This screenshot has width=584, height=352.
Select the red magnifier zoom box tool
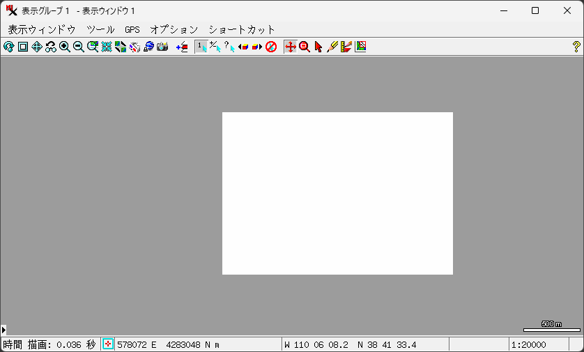click(305, 47)
